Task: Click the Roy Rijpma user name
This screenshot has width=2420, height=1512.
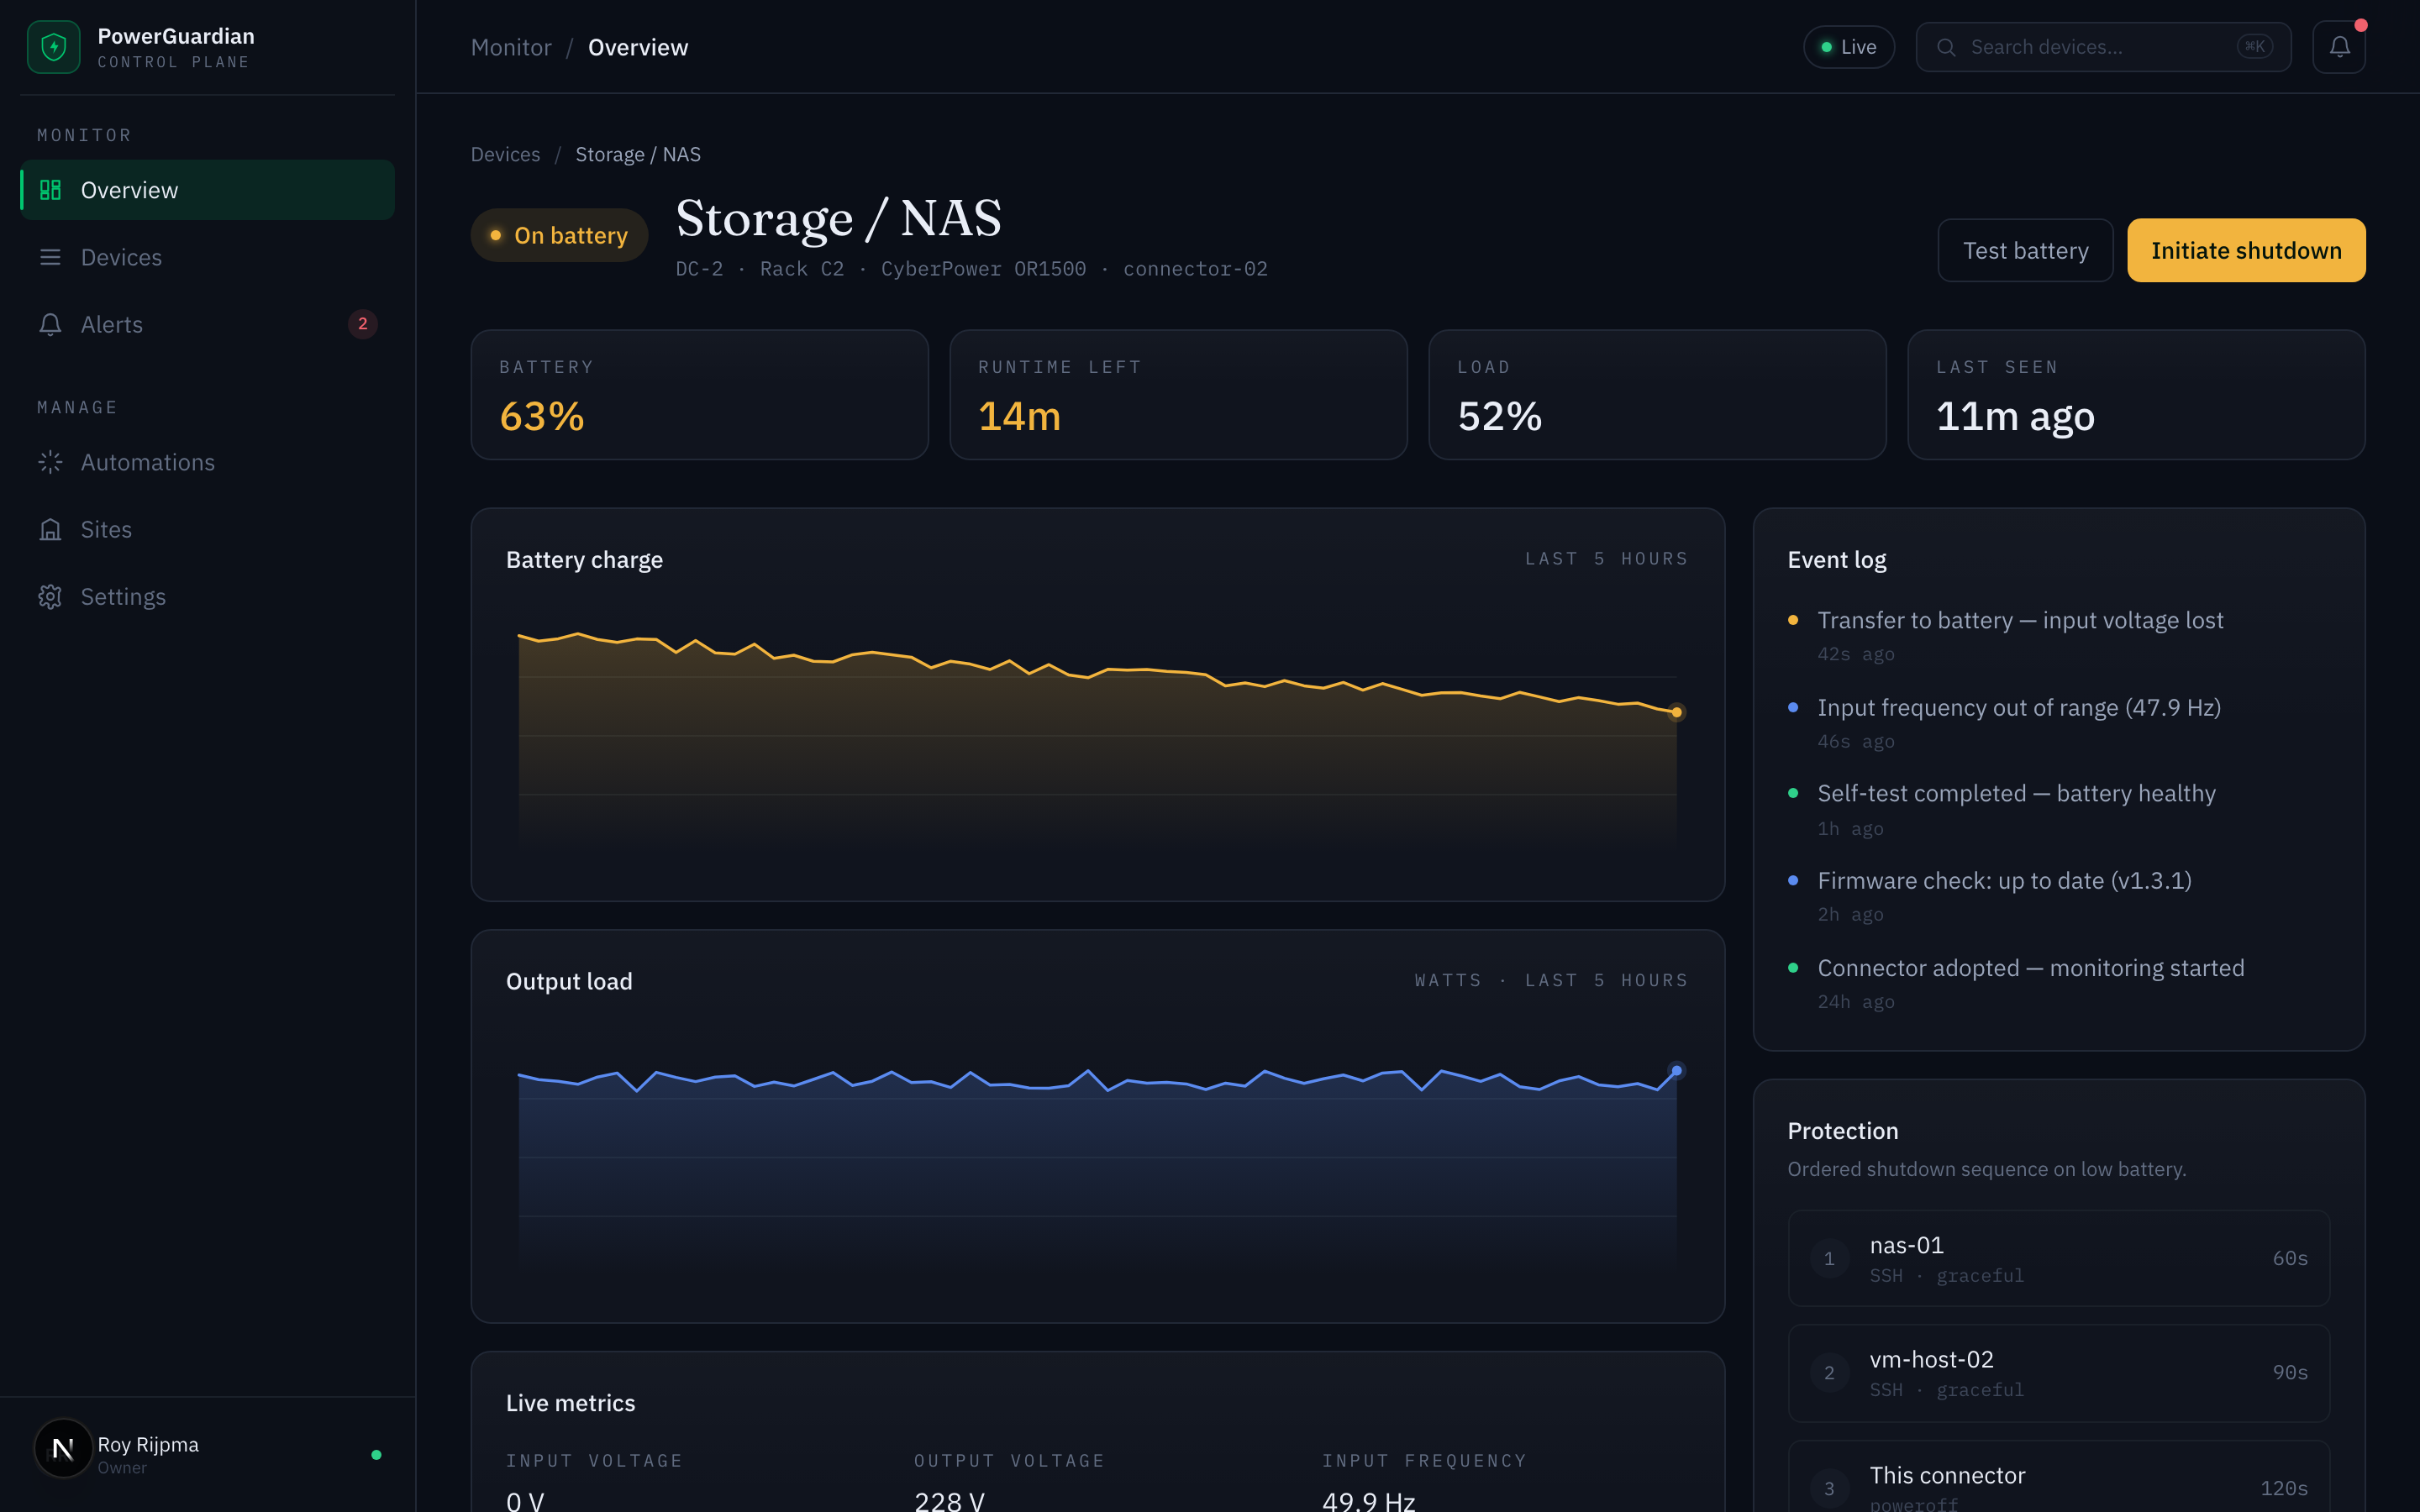Action: (148, 1444)
